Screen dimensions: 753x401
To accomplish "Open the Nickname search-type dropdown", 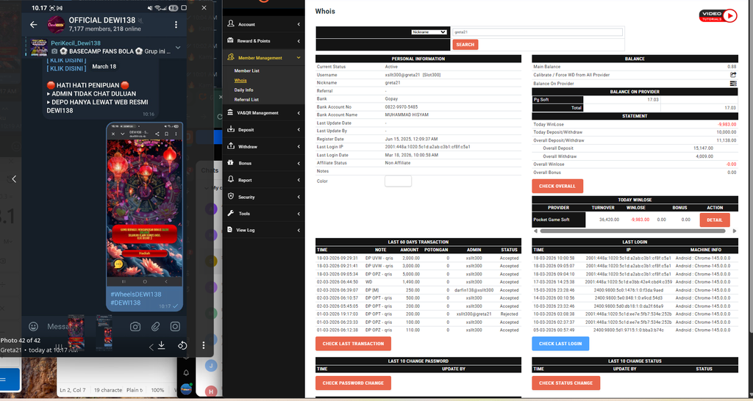I will coord(429,32).
